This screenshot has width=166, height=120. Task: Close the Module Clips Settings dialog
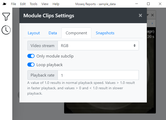point(140,16)
